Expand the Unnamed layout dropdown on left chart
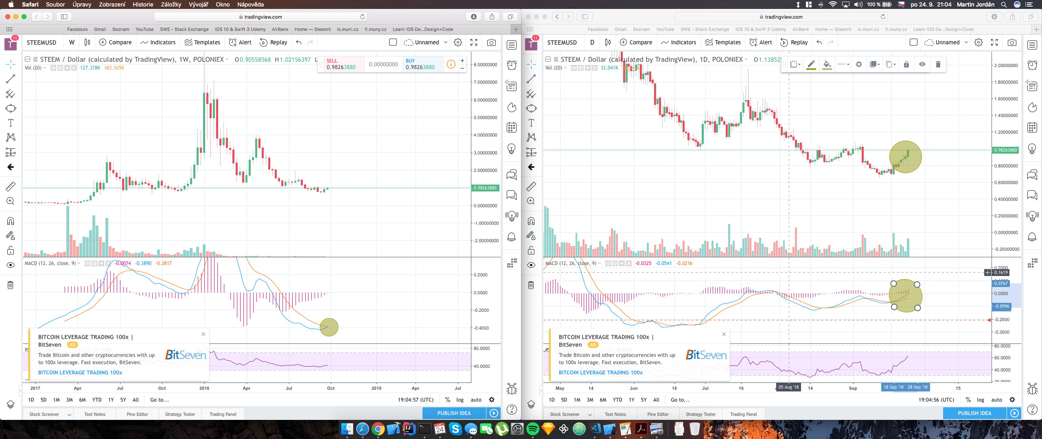1042x439 pixels. 445,42
